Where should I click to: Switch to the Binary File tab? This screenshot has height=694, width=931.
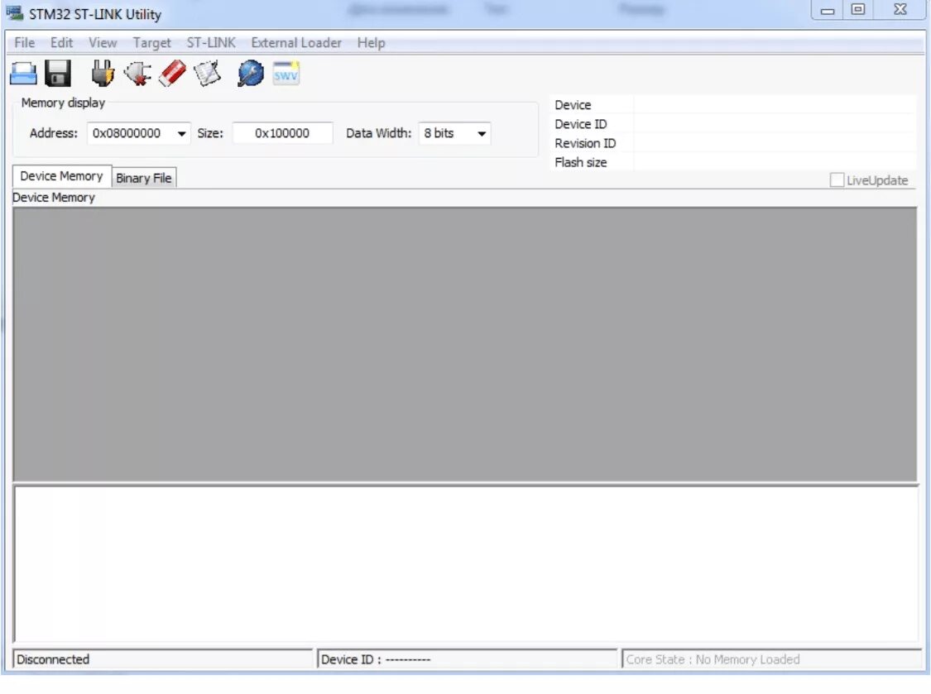(x=144, y=178)
